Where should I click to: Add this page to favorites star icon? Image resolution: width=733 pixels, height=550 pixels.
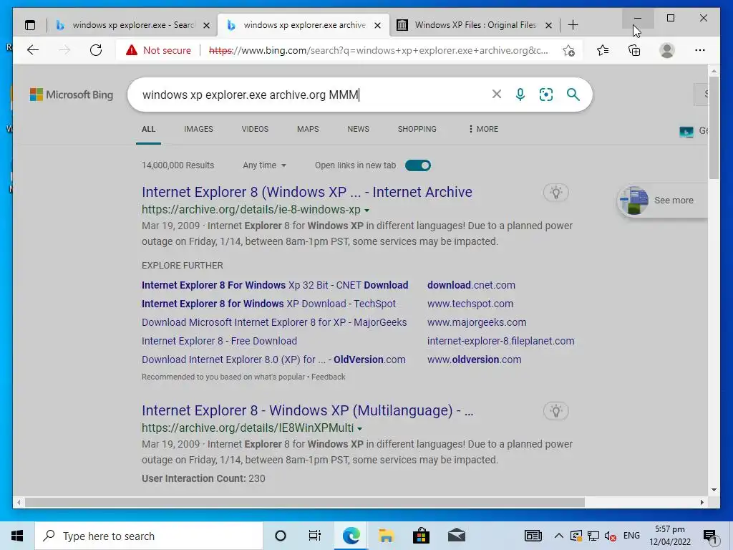(568, 51)
